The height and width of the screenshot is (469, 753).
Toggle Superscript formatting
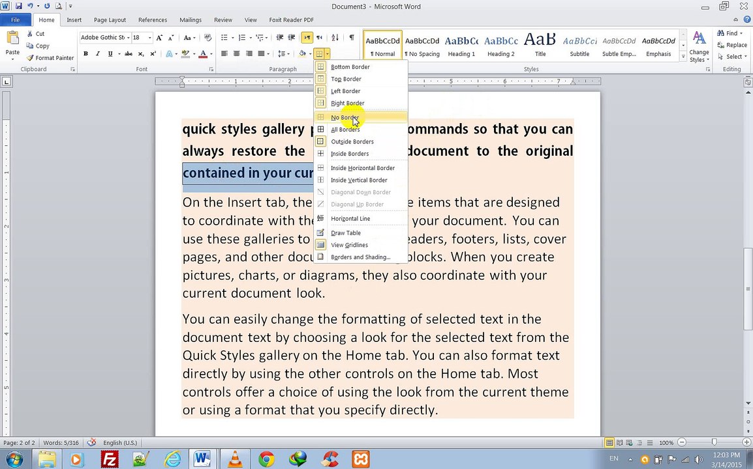[x=153, y=53]
